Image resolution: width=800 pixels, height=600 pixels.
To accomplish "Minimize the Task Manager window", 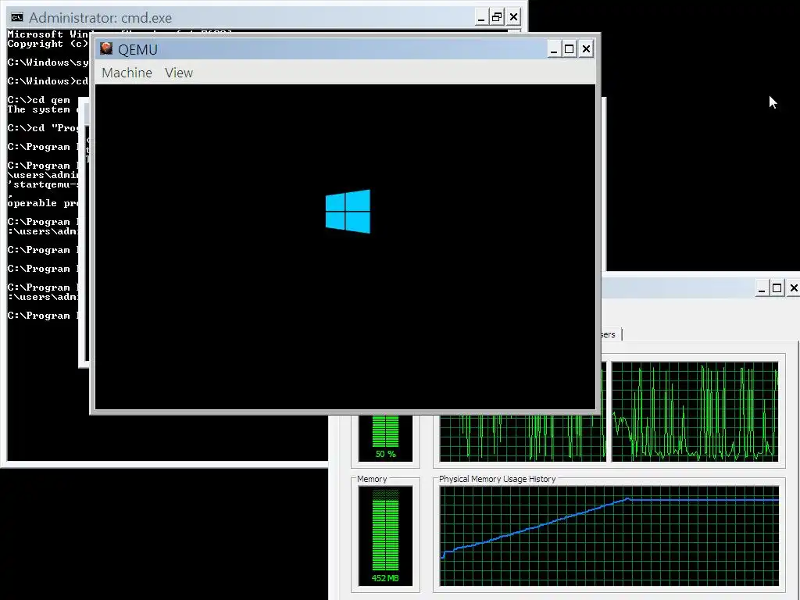I will pyautogui.click(x=761, y=288).
